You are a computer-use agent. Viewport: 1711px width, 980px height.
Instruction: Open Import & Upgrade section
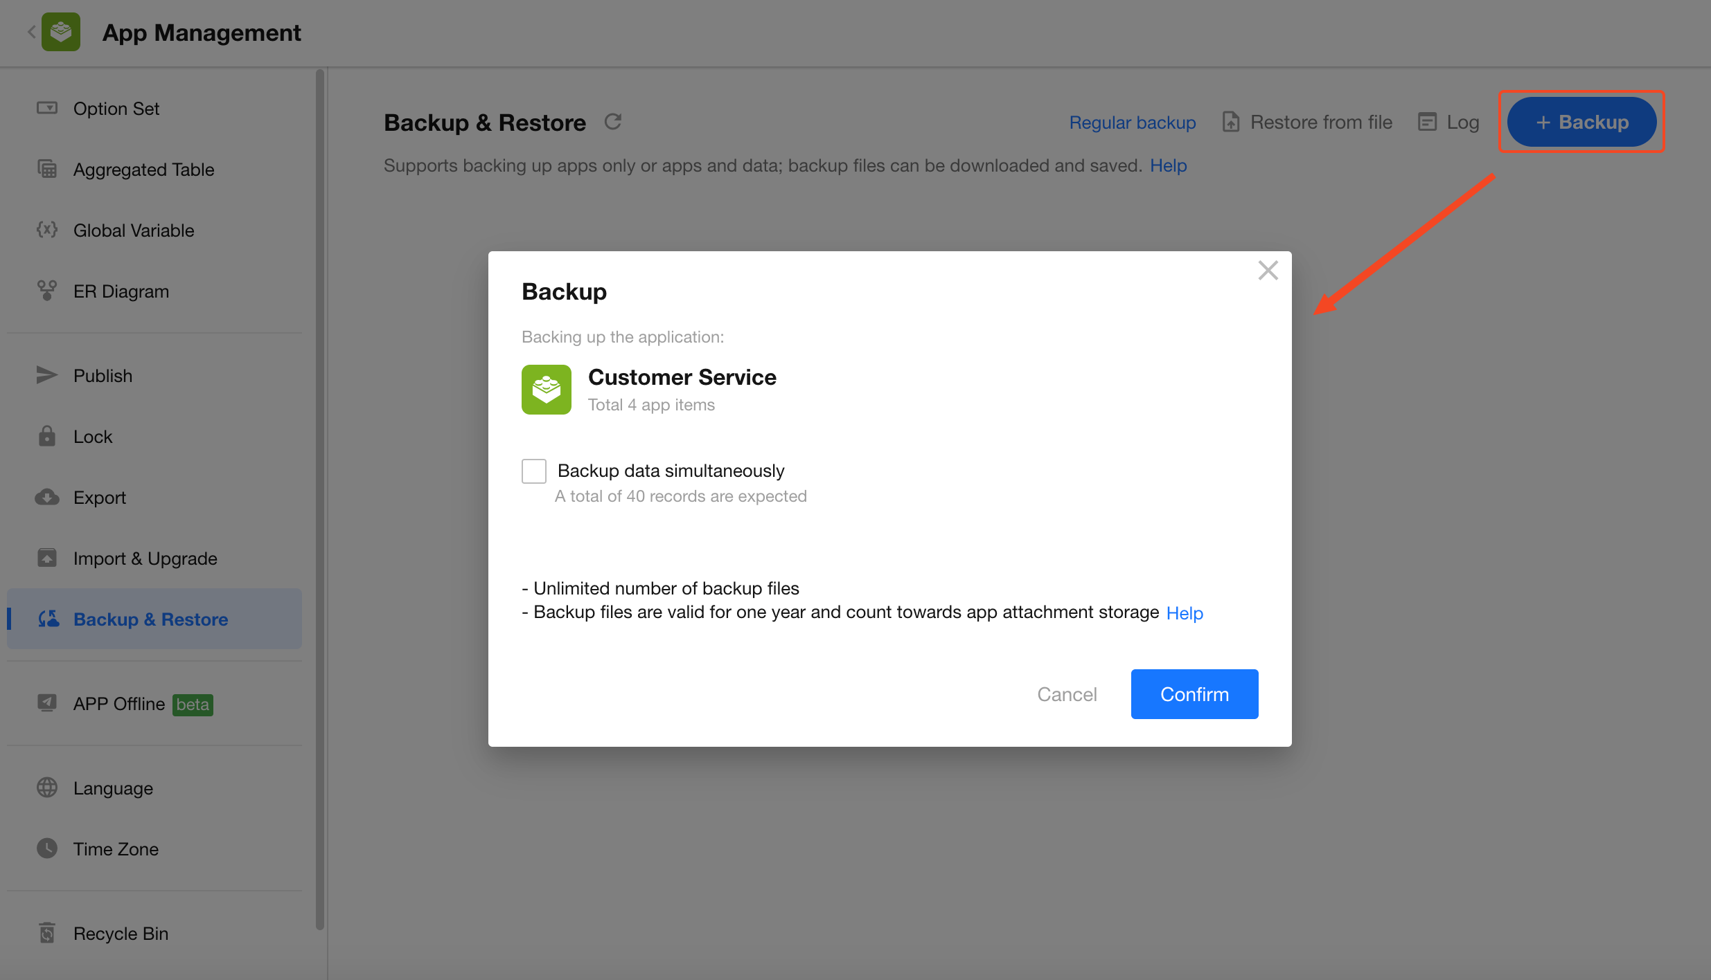tap(145, 559)
